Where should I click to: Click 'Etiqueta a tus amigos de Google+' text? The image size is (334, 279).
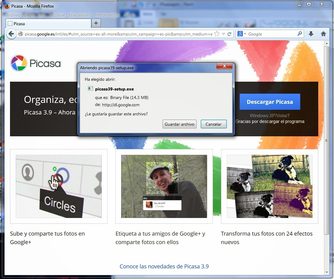point(160,234)
